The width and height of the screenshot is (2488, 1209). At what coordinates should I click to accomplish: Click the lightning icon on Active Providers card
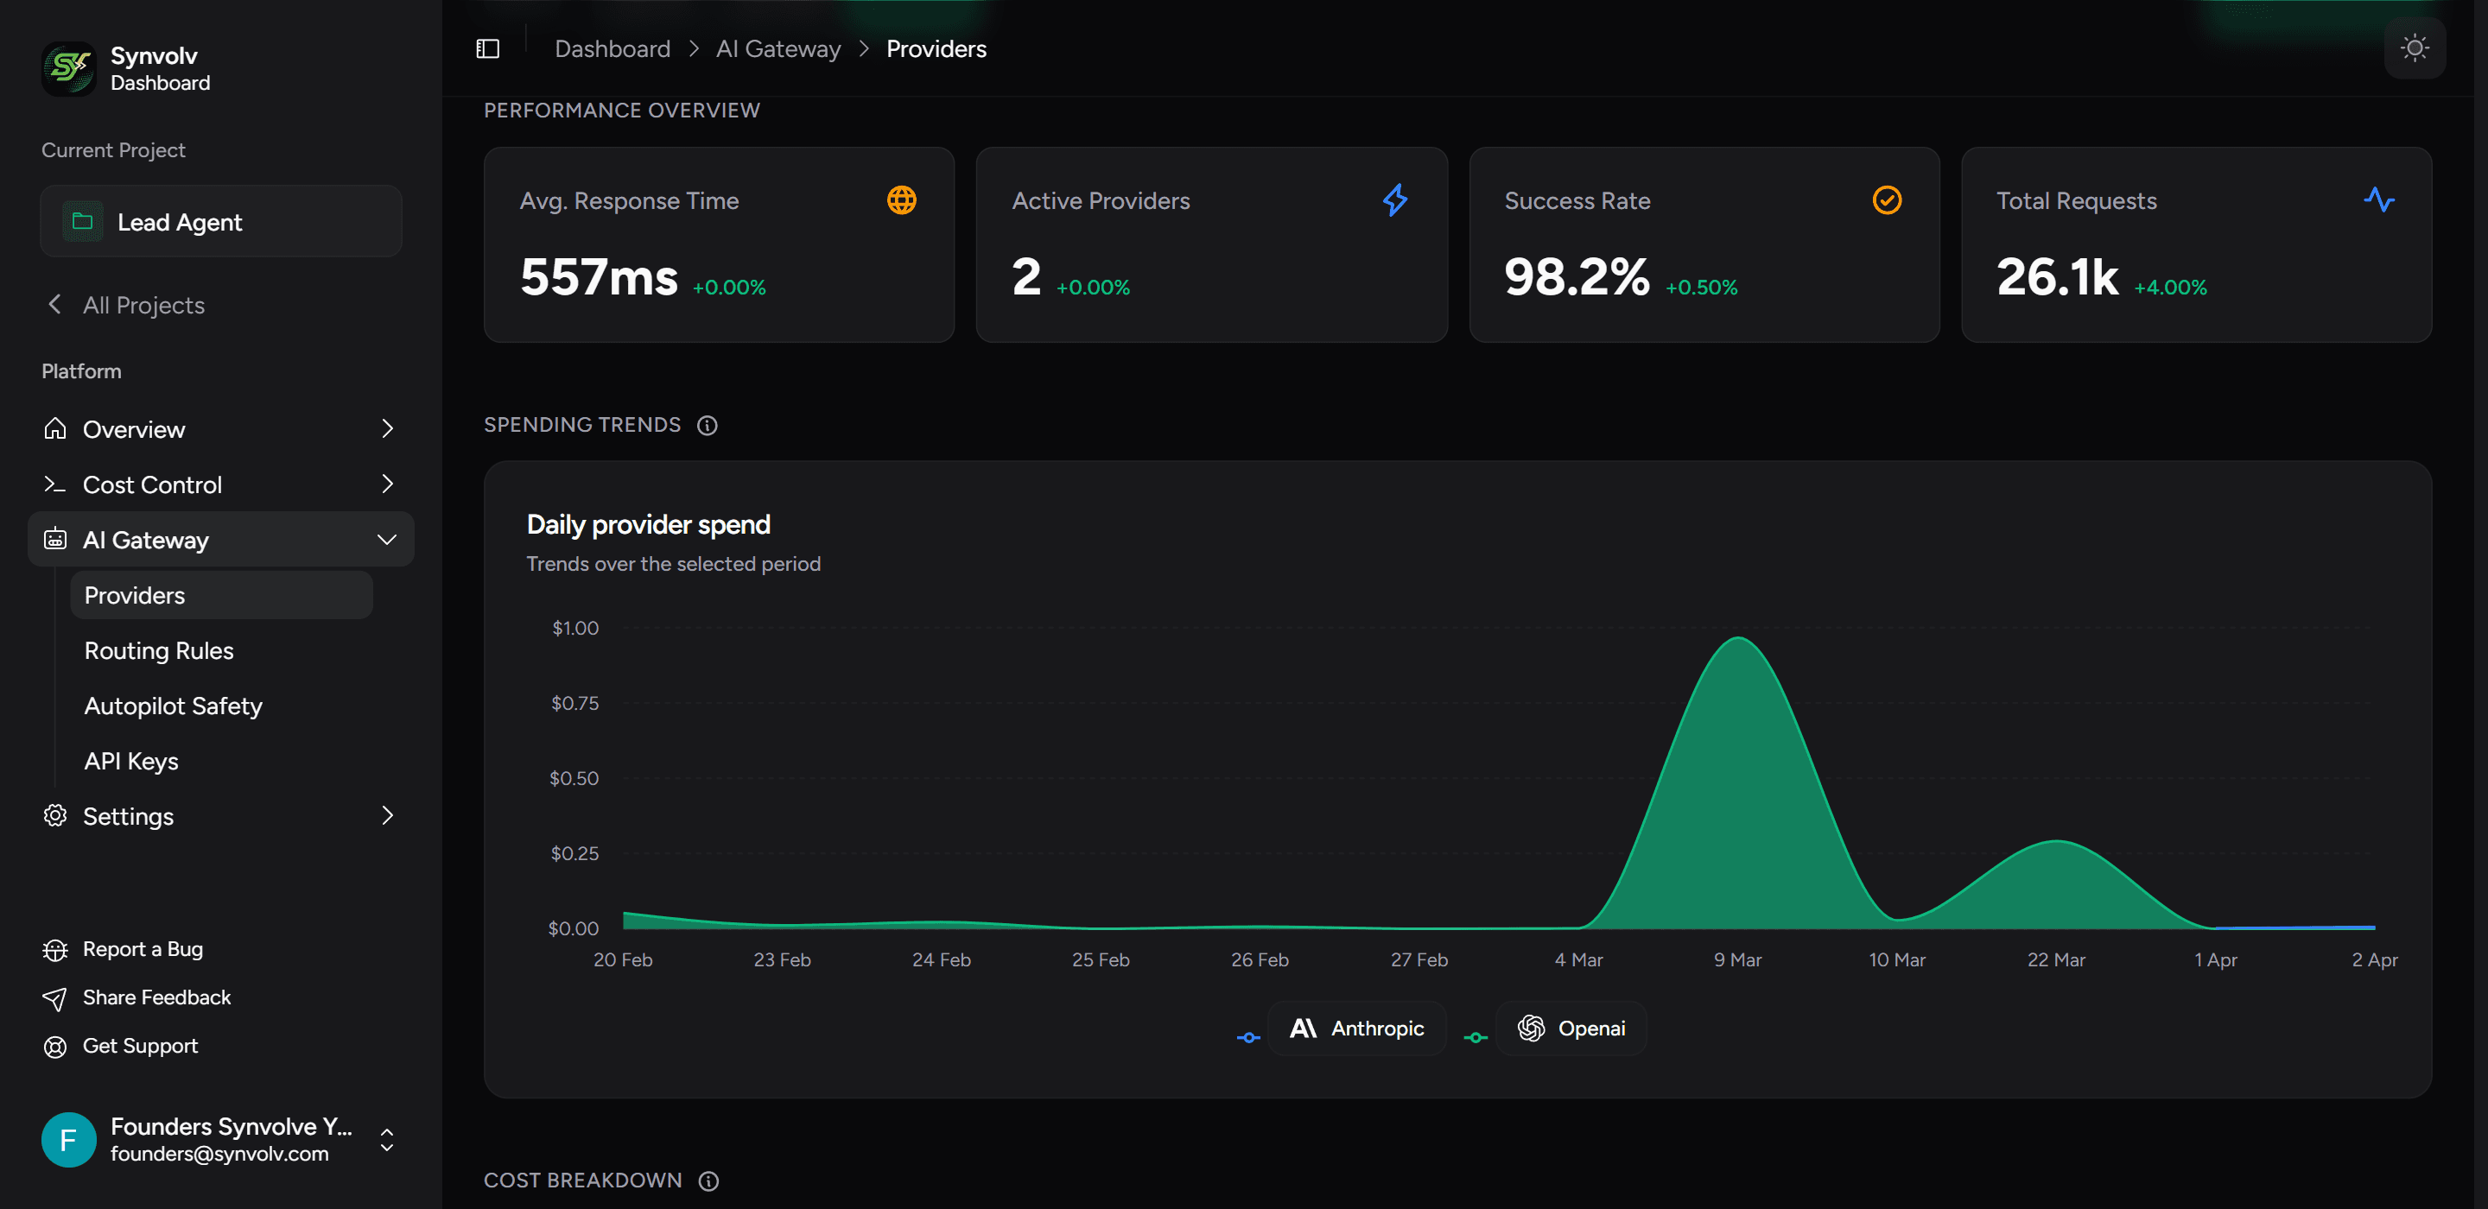pos(1394,199)
